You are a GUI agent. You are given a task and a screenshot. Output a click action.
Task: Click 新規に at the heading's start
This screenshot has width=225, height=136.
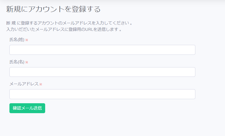pos(17,9)
